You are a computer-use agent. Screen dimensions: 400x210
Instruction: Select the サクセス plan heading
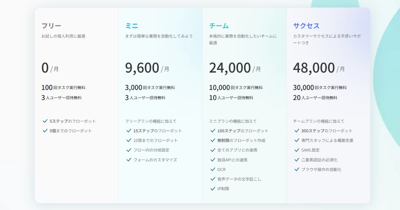306,26
